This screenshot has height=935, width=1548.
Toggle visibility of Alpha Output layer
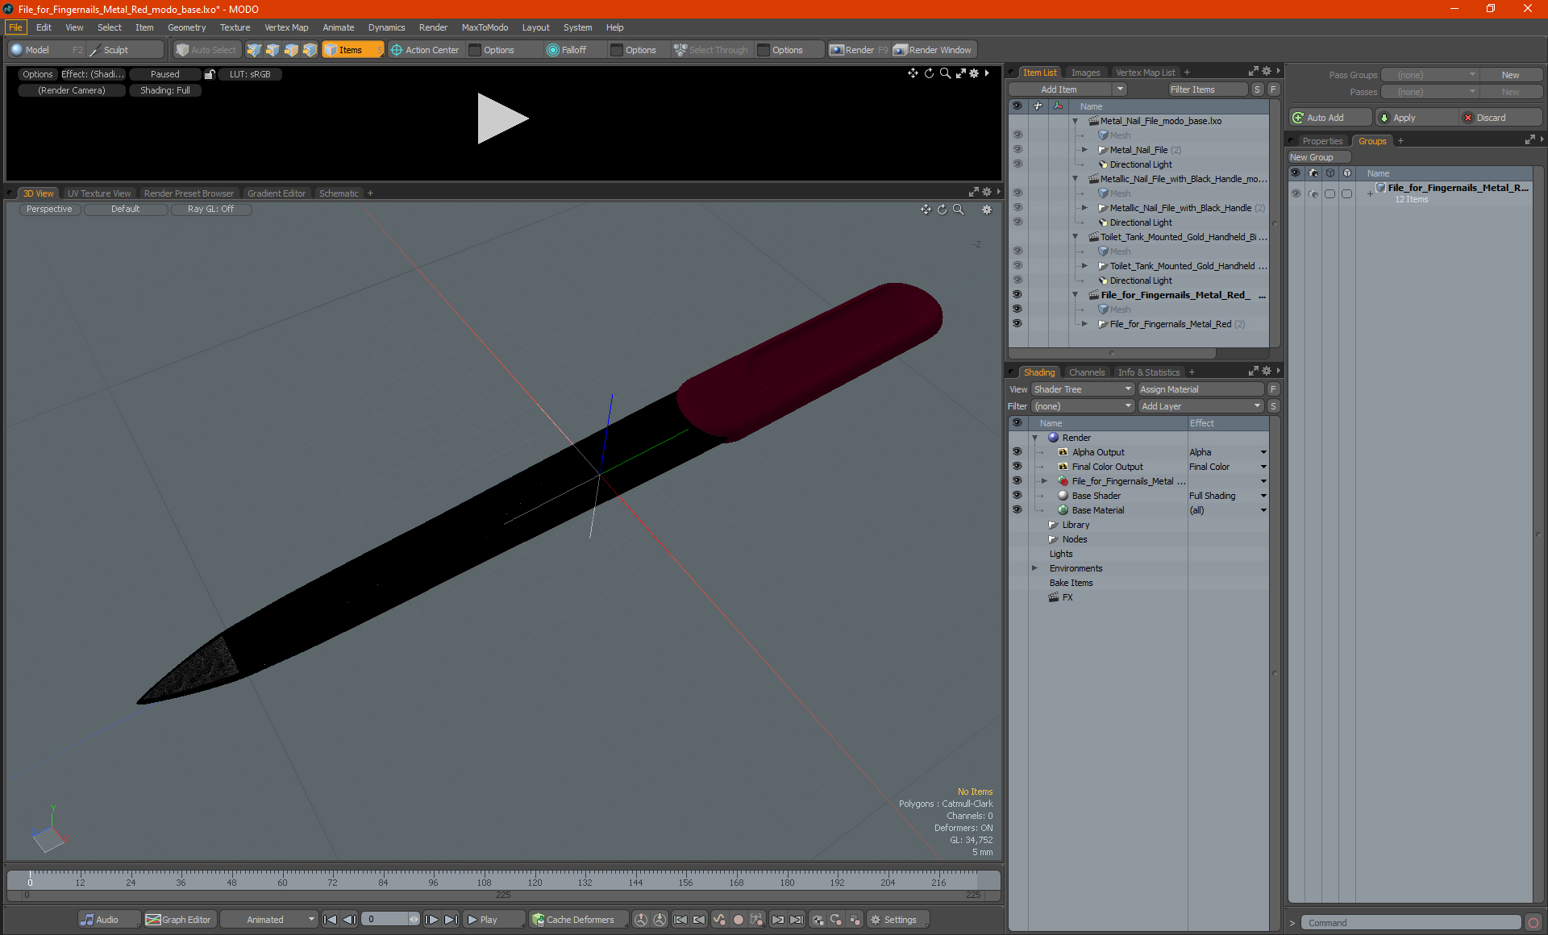point(1017,452)
